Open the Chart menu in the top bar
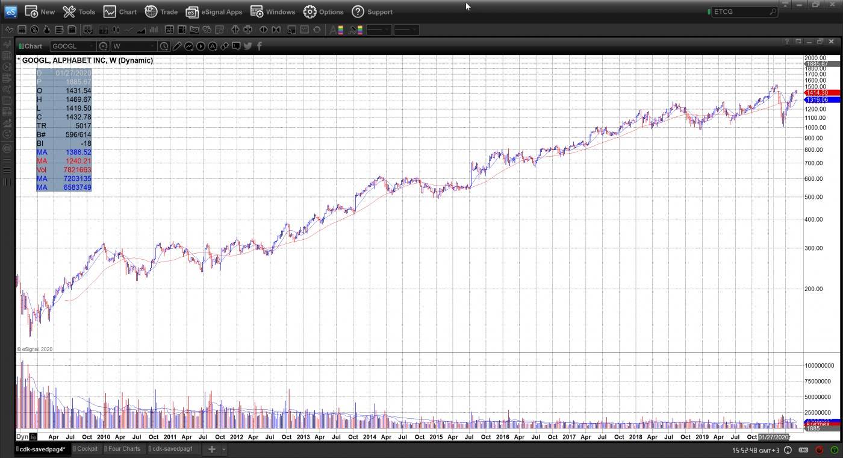Viewport: 843px width, 458px height. point(120,11)
